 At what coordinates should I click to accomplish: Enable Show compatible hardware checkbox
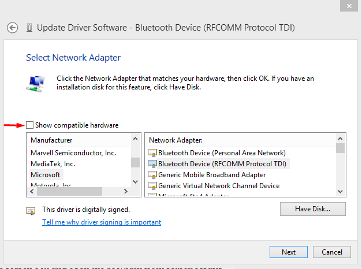tap(29, 125)
